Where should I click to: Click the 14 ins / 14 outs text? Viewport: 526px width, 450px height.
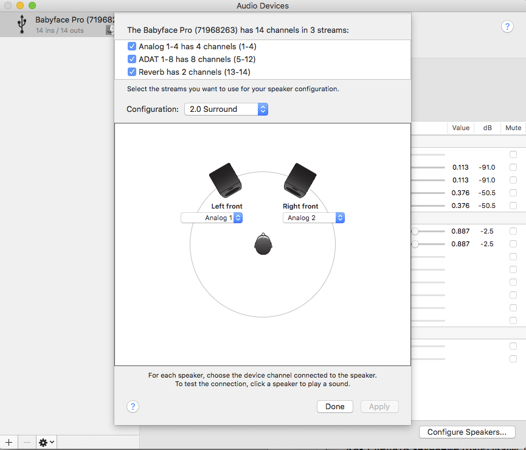pos(60,30)
